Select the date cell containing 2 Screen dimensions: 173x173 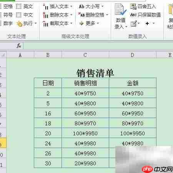pyautogui.click(x=48, y=93)
